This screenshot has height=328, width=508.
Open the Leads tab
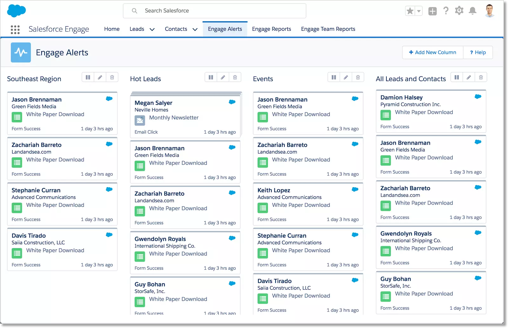pos(137,29)
